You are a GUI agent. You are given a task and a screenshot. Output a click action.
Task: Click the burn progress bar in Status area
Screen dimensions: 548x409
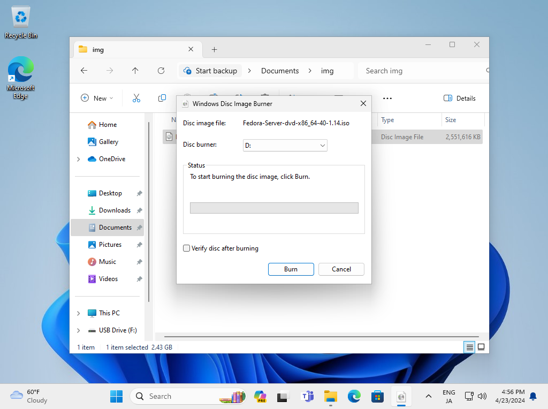point(274,208)
